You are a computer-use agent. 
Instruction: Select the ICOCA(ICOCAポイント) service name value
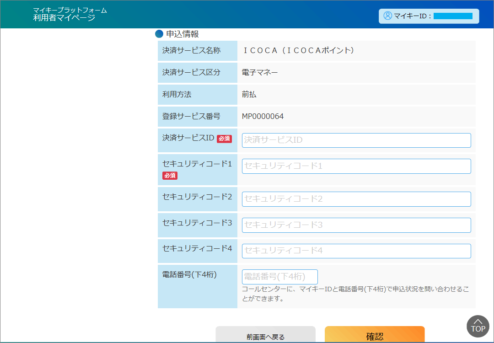point(298,50)
